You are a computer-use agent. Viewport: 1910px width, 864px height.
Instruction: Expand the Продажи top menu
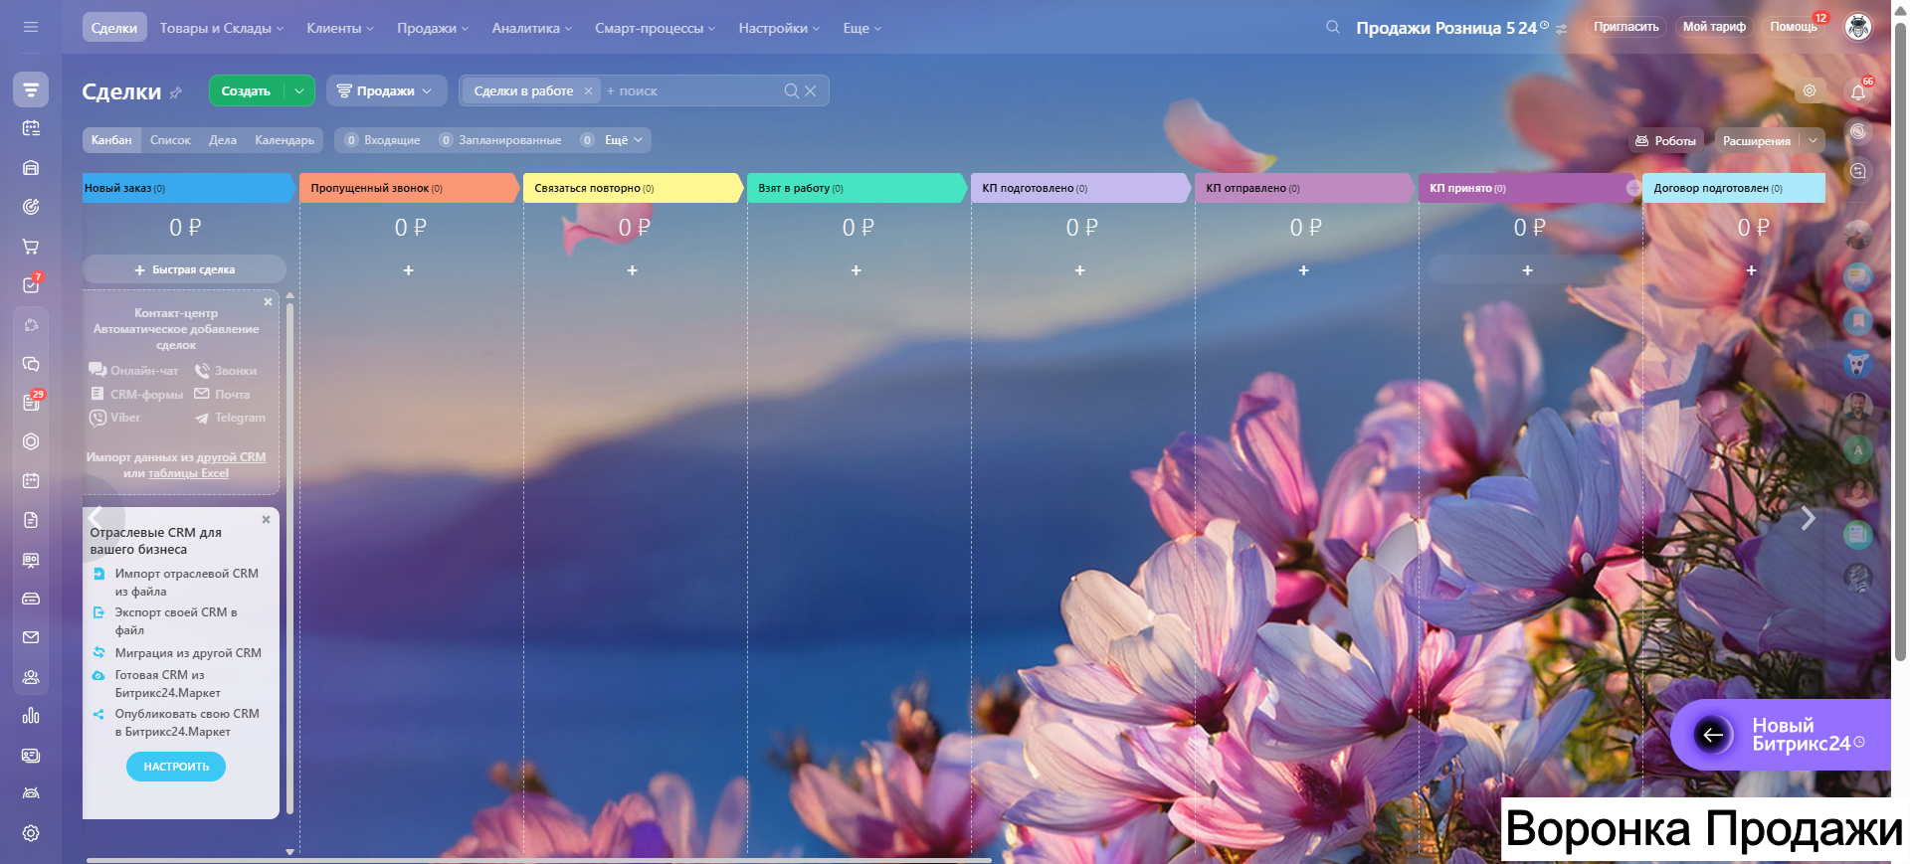pyautogui.click(x=433, y=28)
